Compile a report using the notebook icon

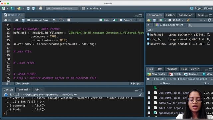coord(69,20)
